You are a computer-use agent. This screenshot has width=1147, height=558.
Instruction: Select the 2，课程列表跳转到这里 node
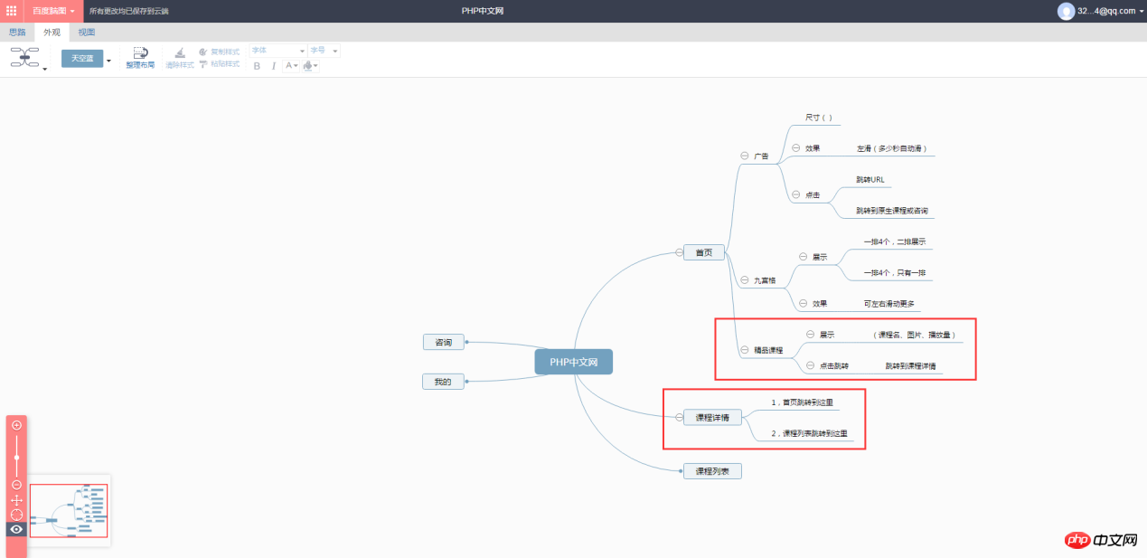[809, 433]
